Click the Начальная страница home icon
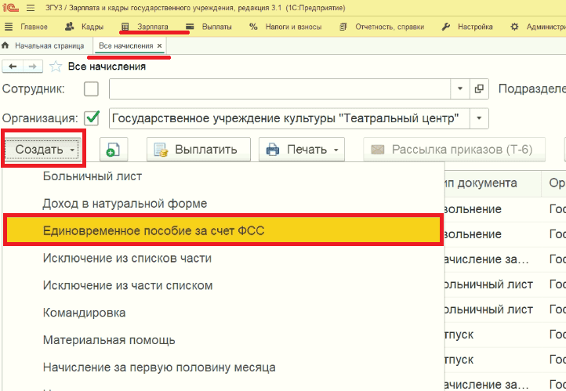Image resolution: width=566 pixels, height=391 pixels. coord(5,45)
